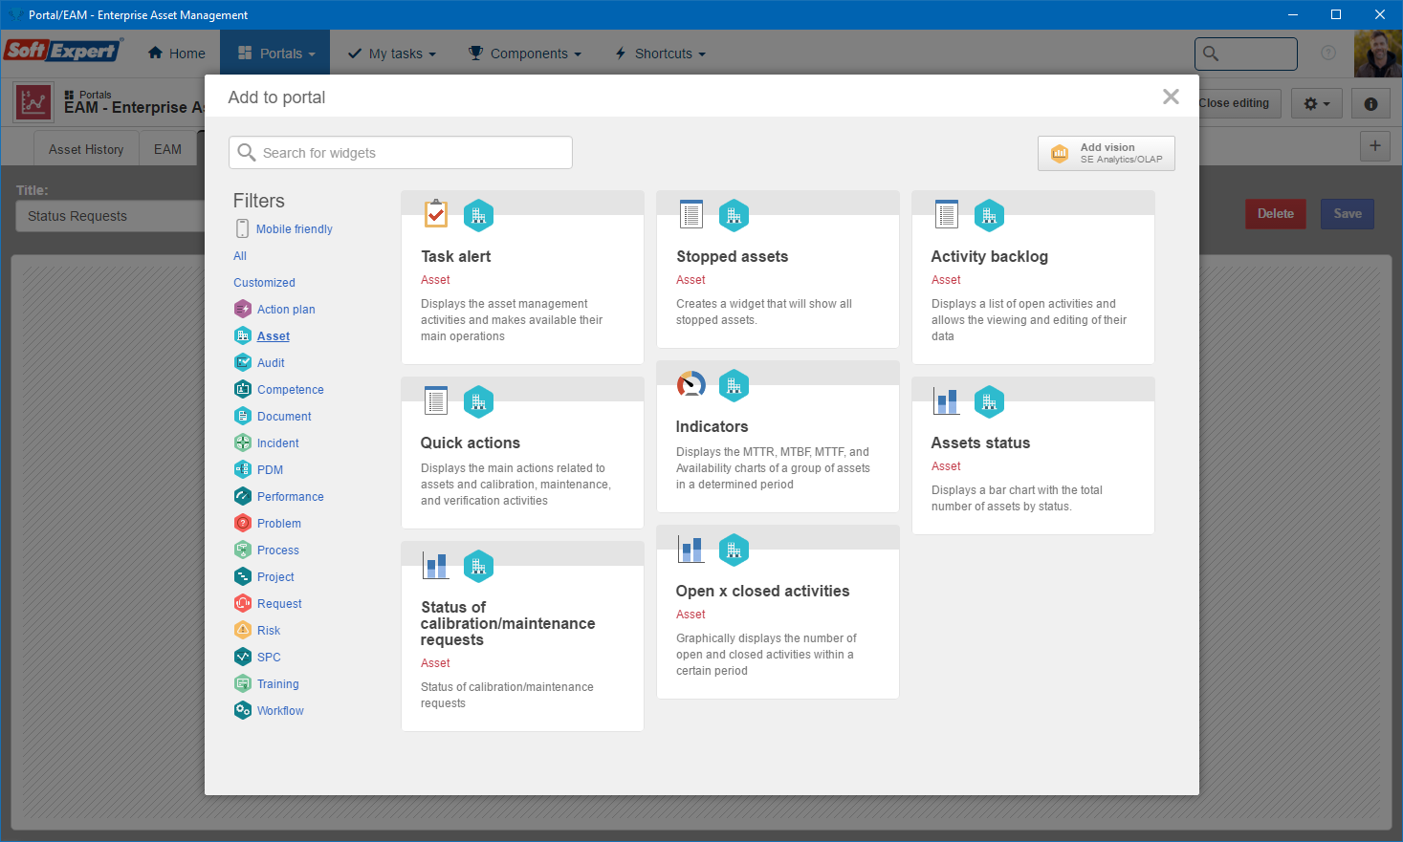Click the Document filter icon
The height and width of the screenshot is (842, 1403).
pos(243,416)
